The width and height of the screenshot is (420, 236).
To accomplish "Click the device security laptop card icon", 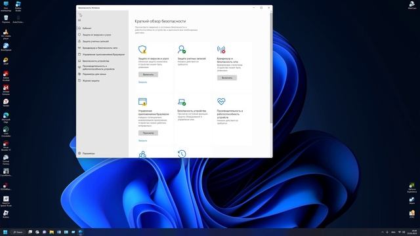I will (182, 102).
